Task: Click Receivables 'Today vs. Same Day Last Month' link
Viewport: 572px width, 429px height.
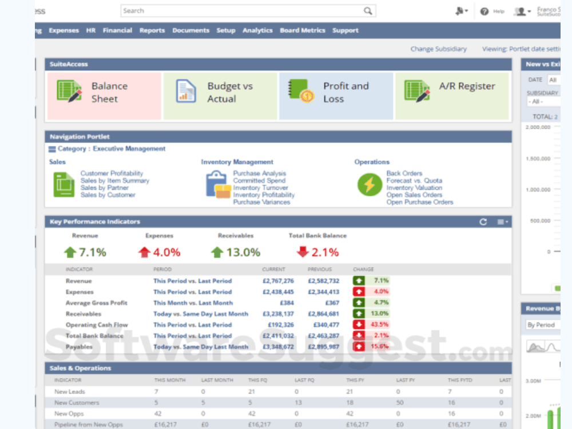Action: (x=201, y=313)
